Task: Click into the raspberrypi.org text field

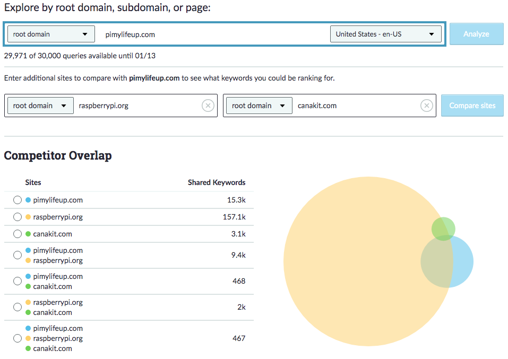Action: click(138, 106)
